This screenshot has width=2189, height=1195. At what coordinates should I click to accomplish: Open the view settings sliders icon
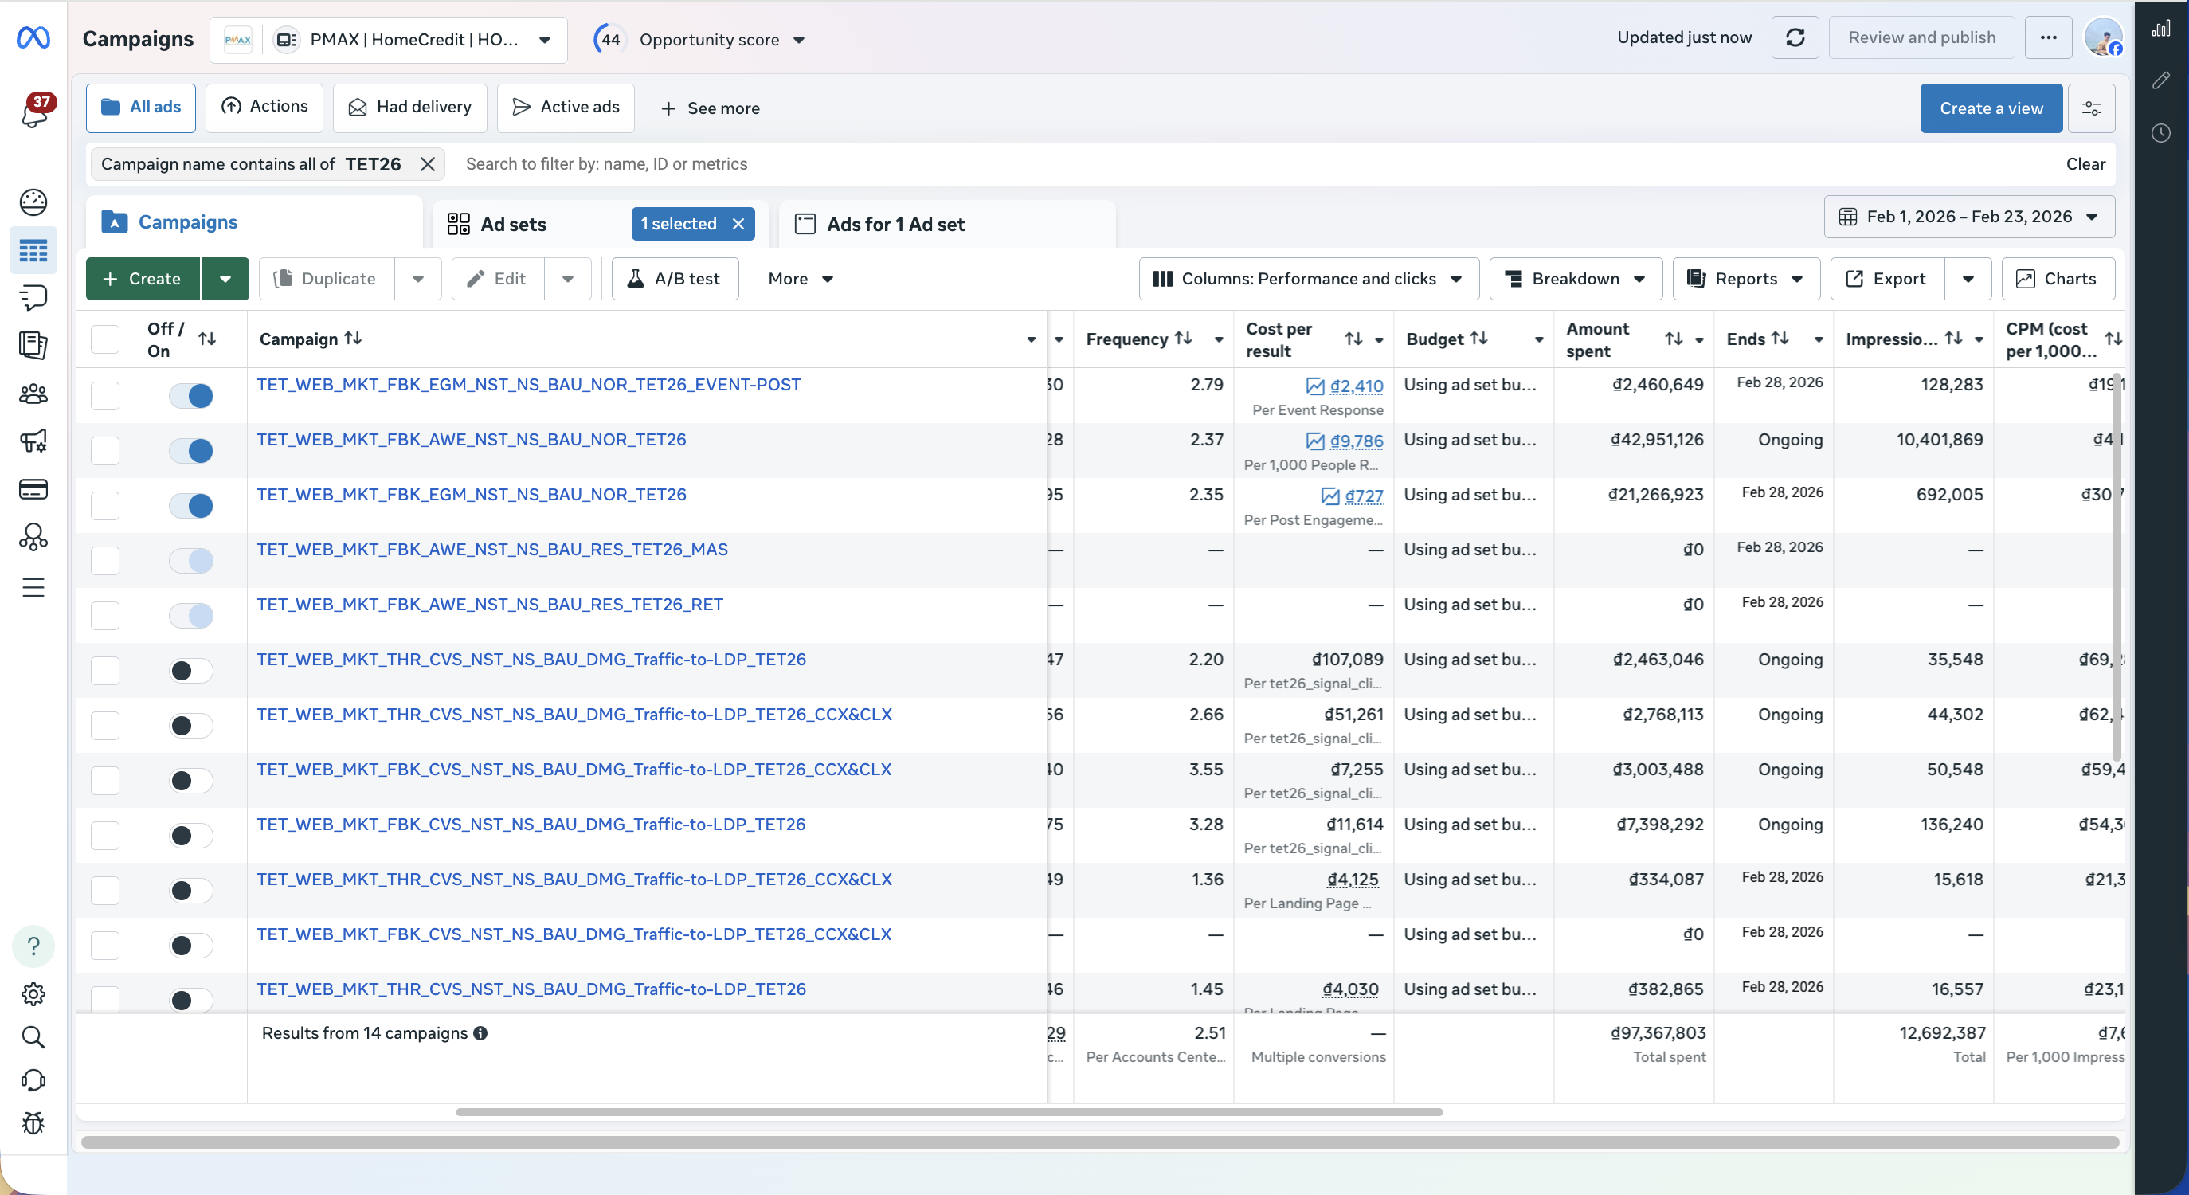tap(2090, 108)
